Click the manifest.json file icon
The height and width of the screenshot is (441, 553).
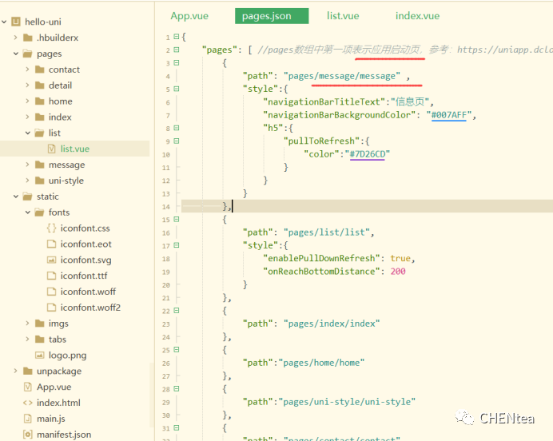point(28,435)
